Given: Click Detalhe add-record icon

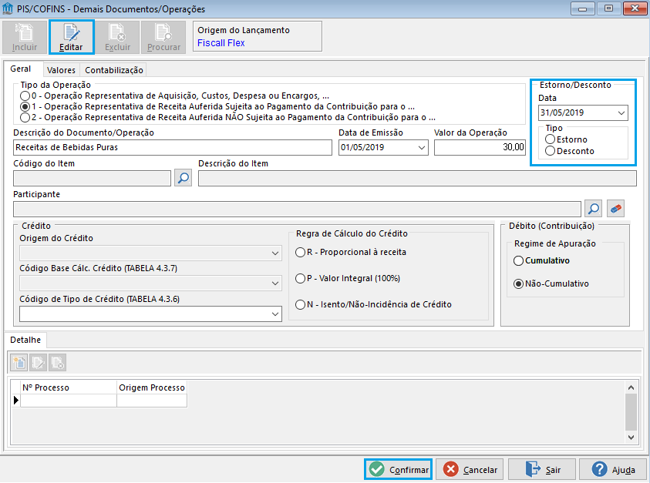Looking at the screenshot, I should click(x=19, y=363).
